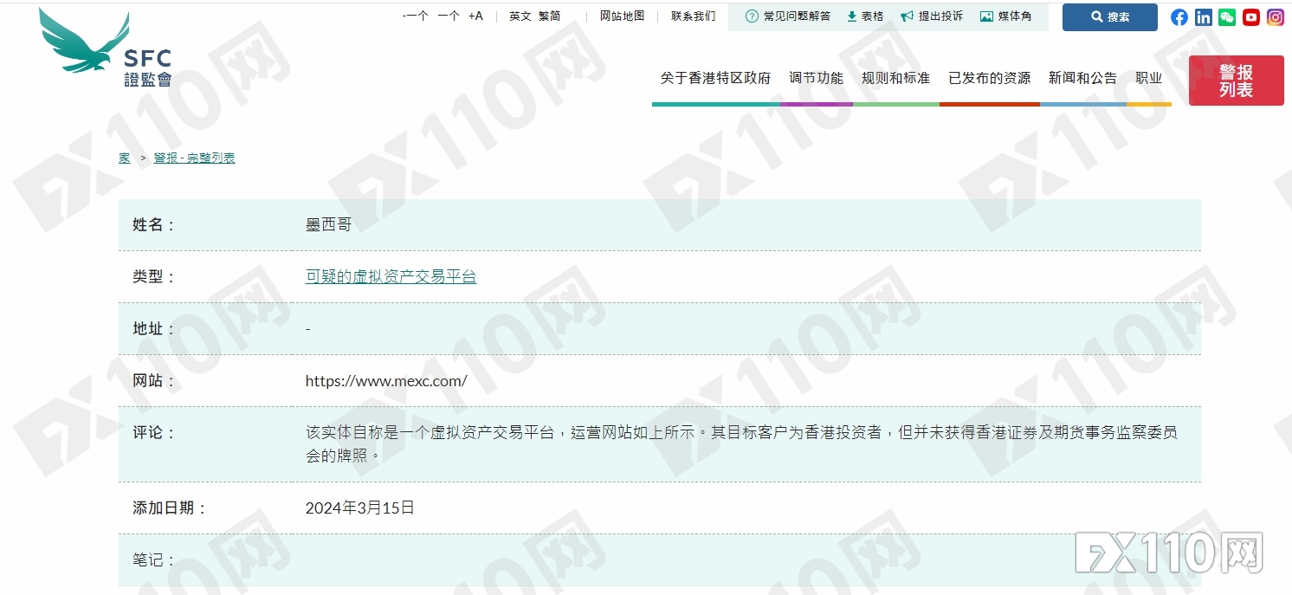Image resolution: width=1292 pixels, height=595 pixels.
Task: Open 常见问题解答 FAQ help icon link
Action: [x=788, y=16]
